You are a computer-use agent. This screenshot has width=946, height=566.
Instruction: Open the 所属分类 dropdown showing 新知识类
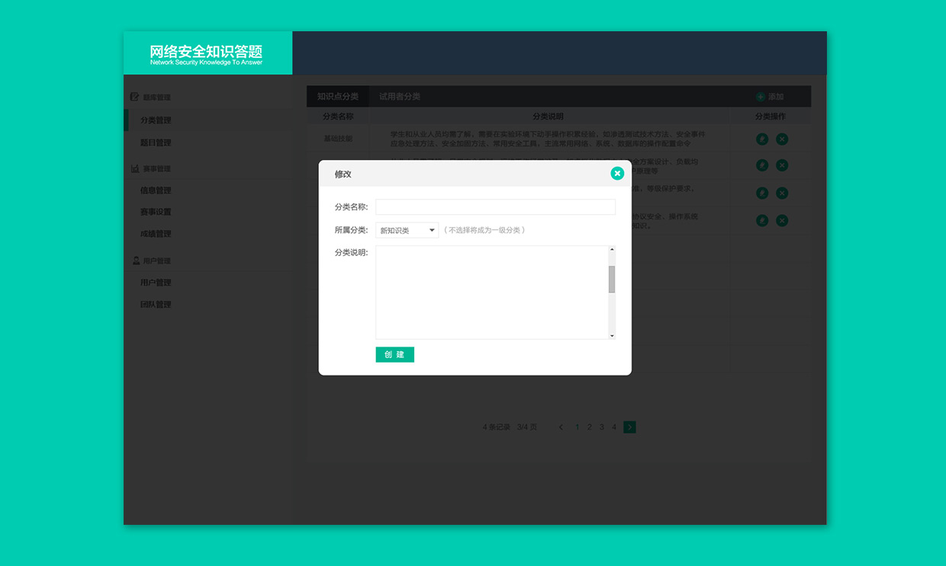click(407, 230)
